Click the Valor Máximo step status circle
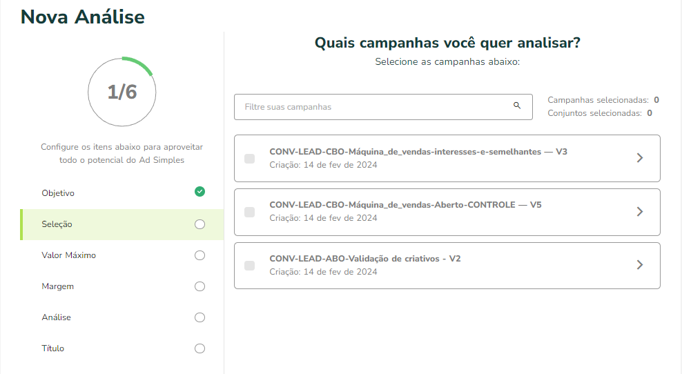This screenshot has width=682, height=374. 199,255
